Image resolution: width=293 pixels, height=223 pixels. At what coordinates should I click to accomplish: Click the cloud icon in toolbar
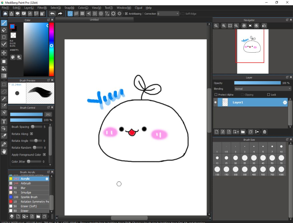[5, 14]
